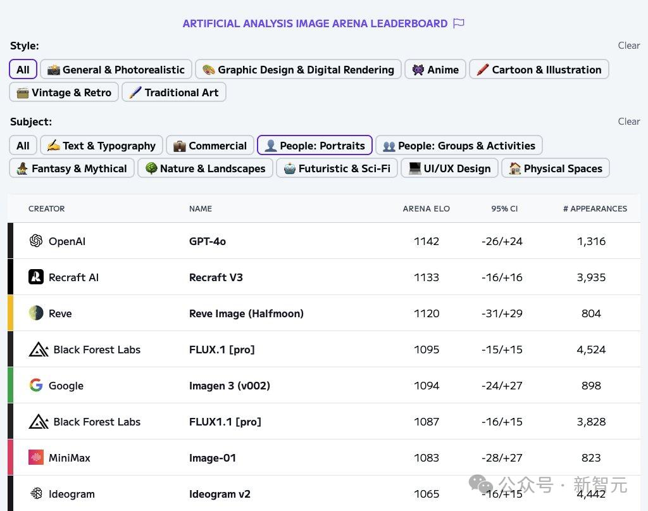This screenshot has height=511, width=648.
Task: Toggle Futuristic & Sci-Fi subject filter
Action: [x=337, y=168]
